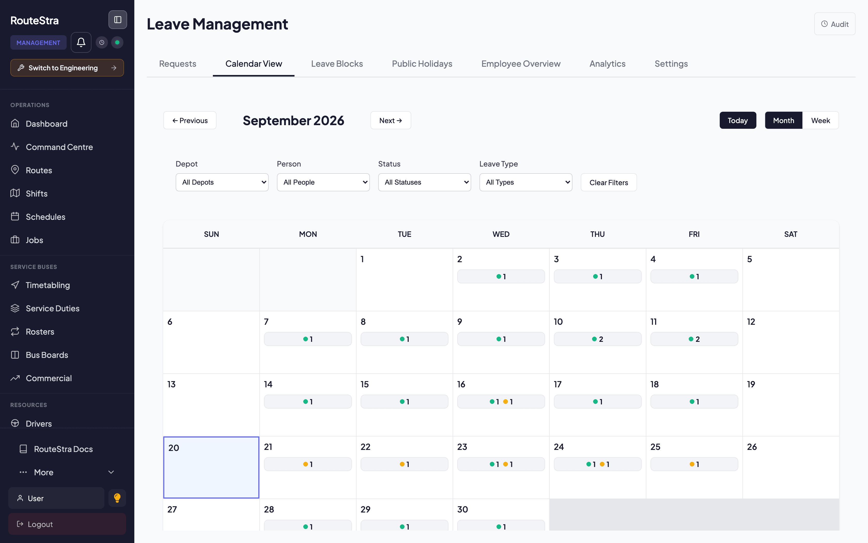Click the Routes map pin icon
The height and width of the screenshot is (543, 868).
tap(15, 170)
